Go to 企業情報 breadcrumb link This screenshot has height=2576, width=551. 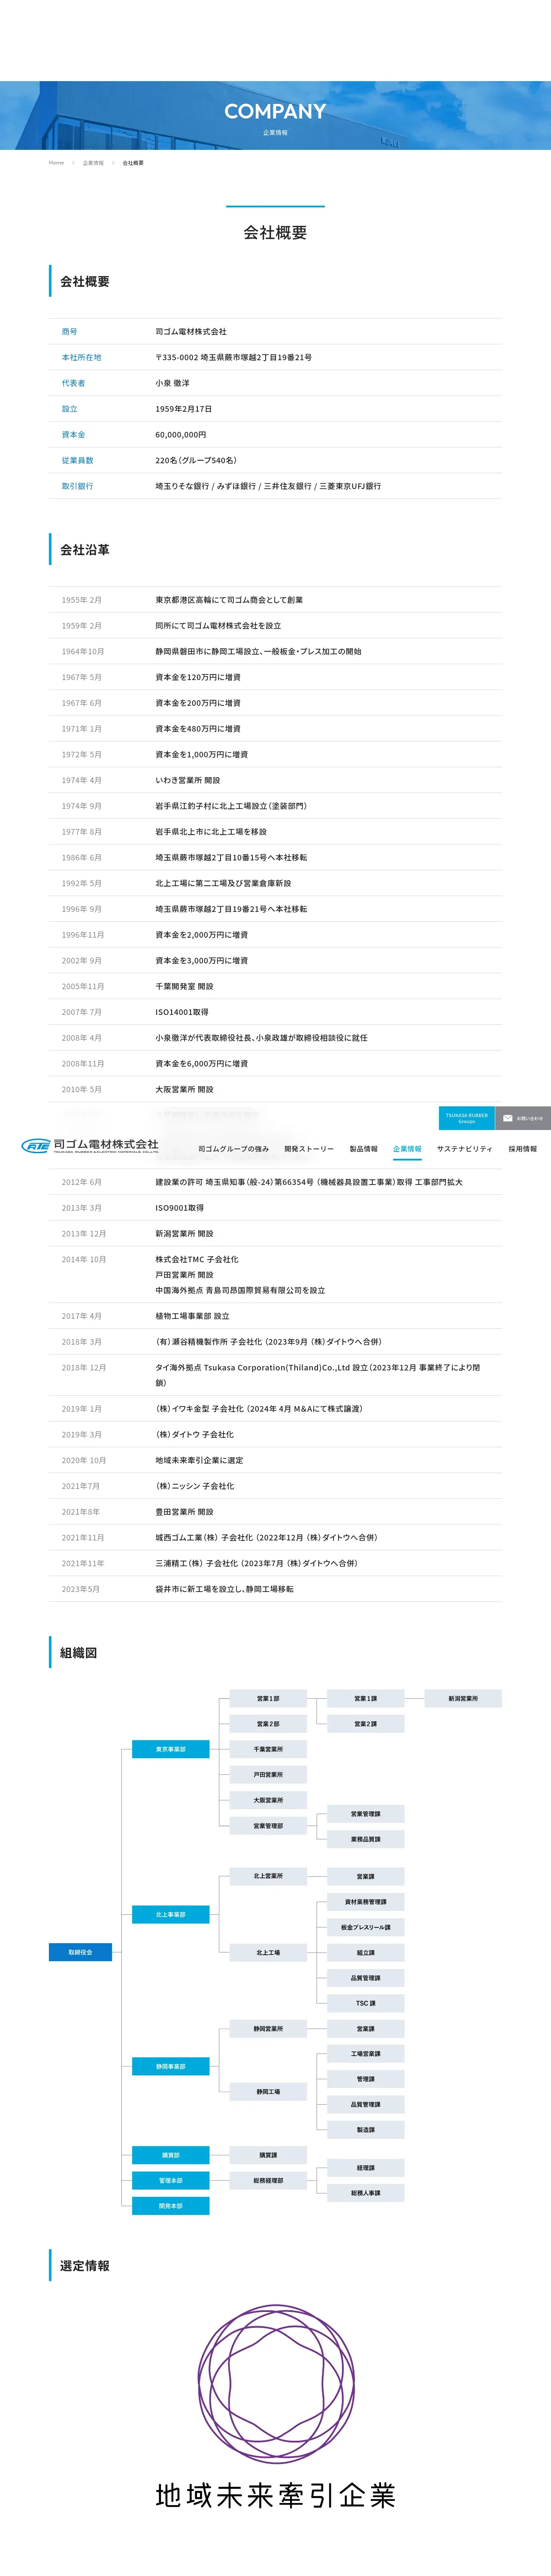[x=93, y=163]
